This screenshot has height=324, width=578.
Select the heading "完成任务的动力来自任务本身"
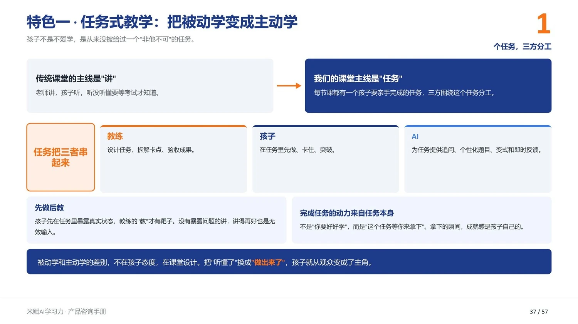click(347, 213)
